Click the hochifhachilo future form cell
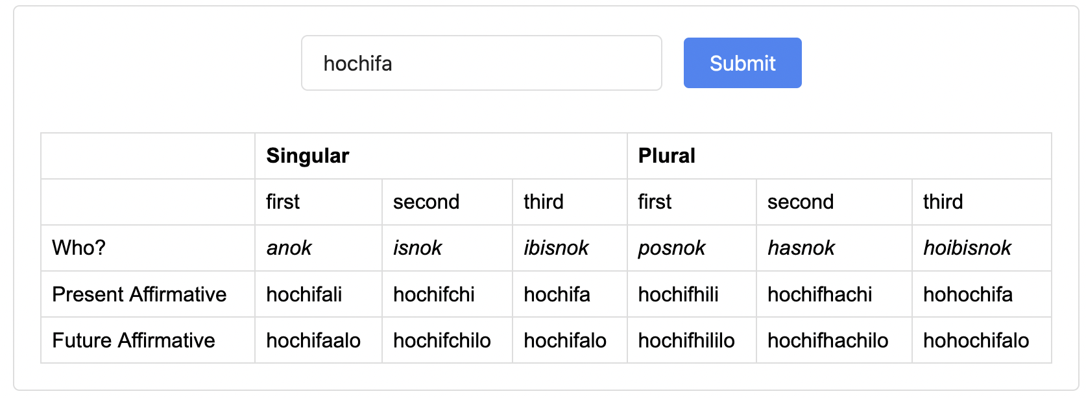 tap(827, 340)
